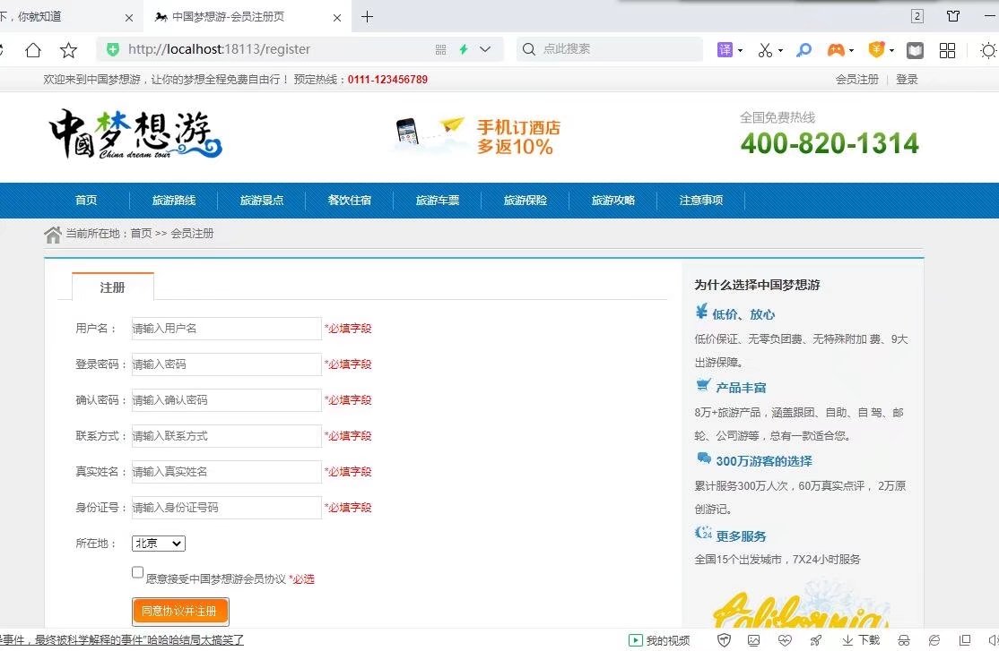The image size is (999, 651).
Task: Click the 用户名 username input field
Action: (225, 329)
